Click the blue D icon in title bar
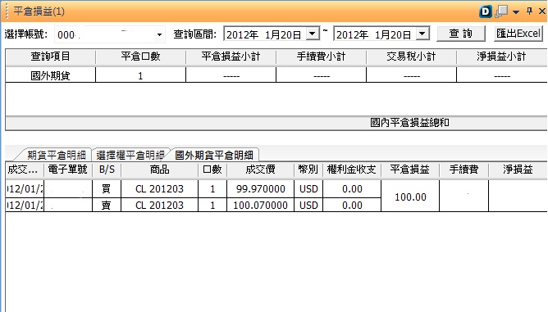The width and height of the screenshot is (548, 312). coord(486,11)
